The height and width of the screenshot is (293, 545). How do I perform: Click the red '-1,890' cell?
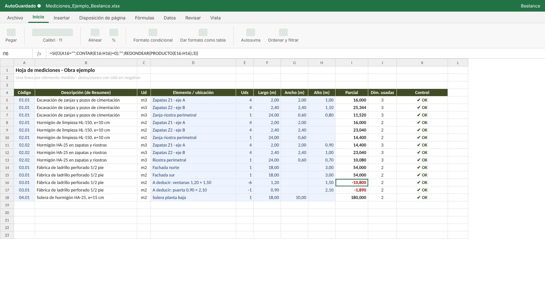pyautogui.click(x=352, y=190)
